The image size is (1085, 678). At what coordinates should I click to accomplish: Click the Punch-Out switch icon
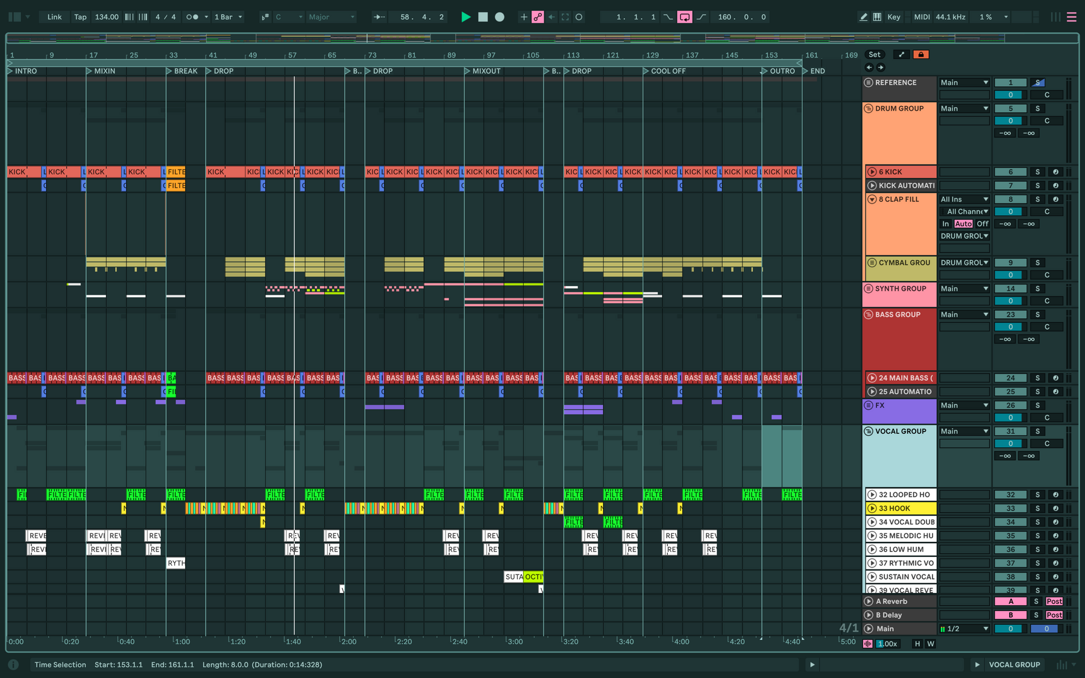pos(702,17)
